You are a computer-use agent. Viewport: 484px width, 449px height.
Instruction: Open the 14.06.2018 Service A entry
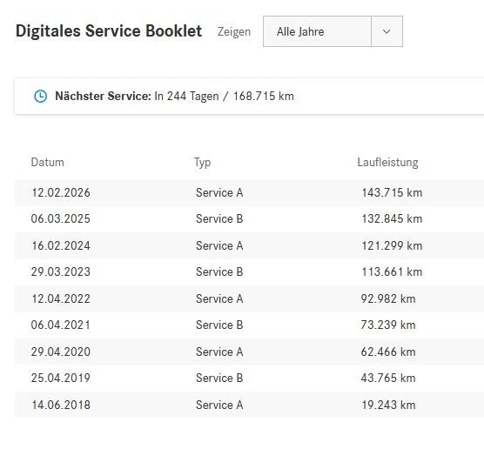tap(249, 405)
